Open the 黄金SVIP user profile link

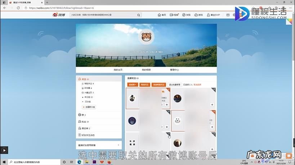tap(213, 15)
